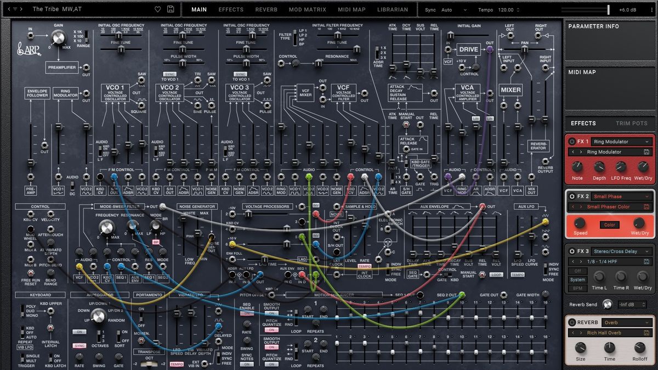Click the FX 3 Time L knob
This screenshot has height=370, width=658.
pos(598,276)
